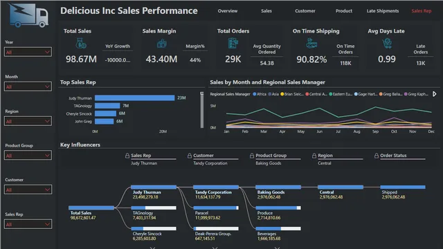Screen dimensions: 443x249
Task: Click the Sales Margin icon
Action: point(161,44)
